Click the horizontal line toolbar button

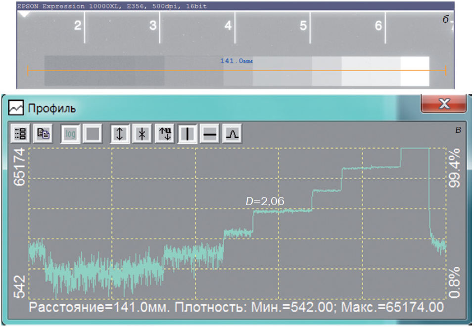tap(210, 134)
